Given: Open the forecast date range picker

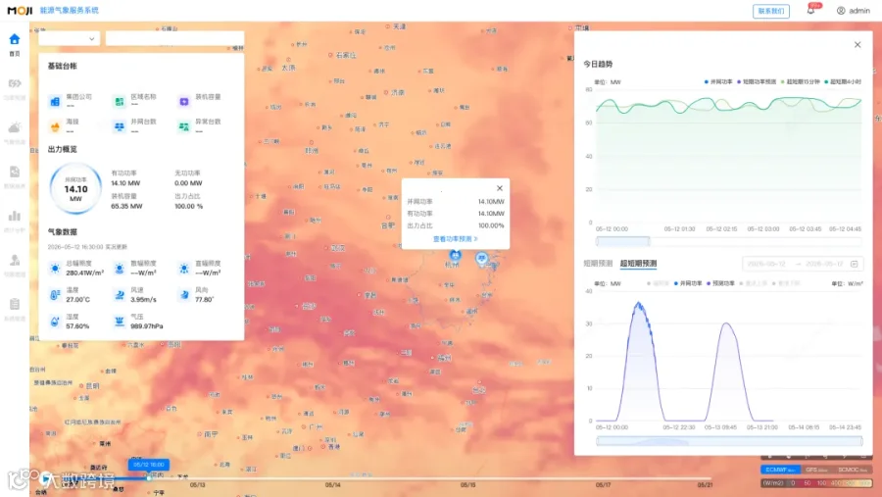Looking at the screenshot, I should [x=802, y=264].
